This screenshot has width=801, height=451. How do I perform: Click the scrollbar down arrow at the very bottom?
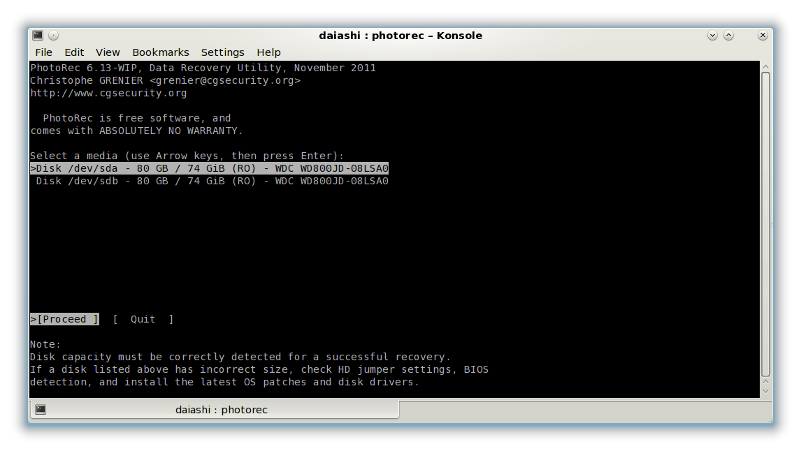point(765,391)
